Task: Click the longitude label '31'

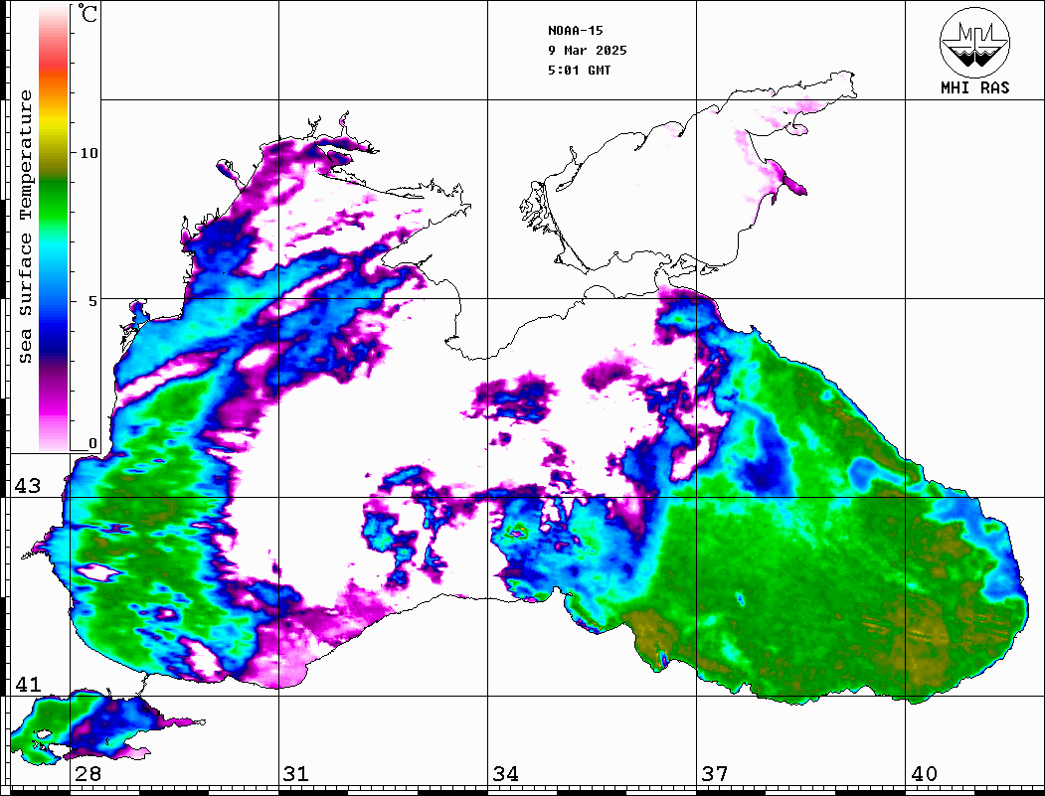Action: (x=296, y=773)
